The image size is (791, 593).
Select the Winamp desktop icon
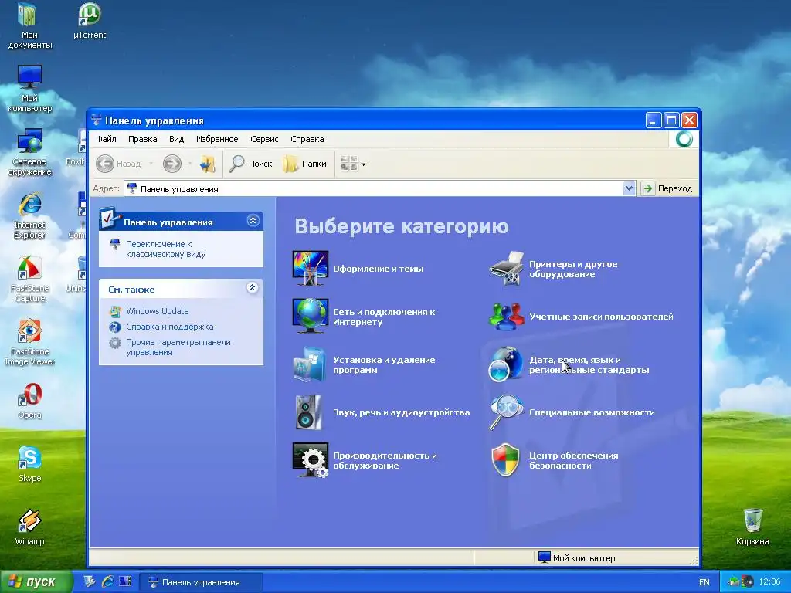[x=30, y=527]
